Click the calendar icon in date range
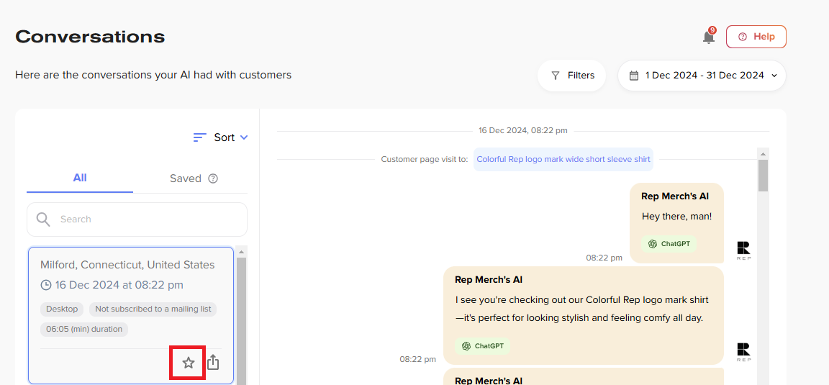The width and height of the screenshot is (829, 385). tap(634, 76)
